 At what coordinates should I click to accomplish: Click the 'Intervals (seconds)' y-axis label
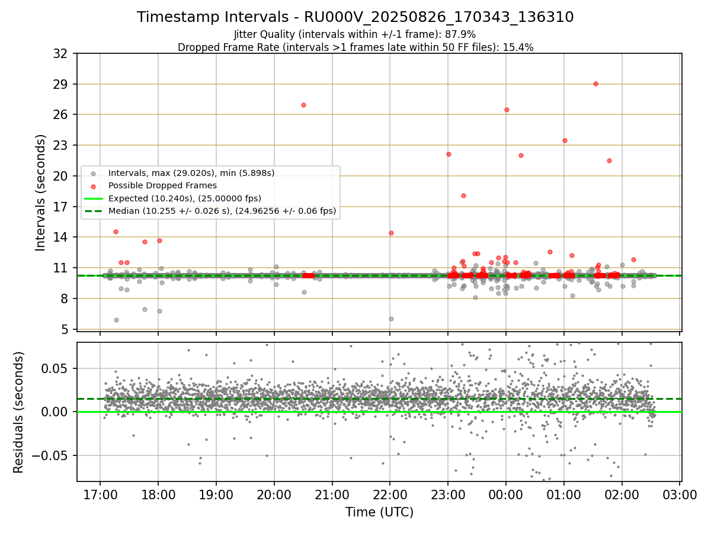click(41, 192)
